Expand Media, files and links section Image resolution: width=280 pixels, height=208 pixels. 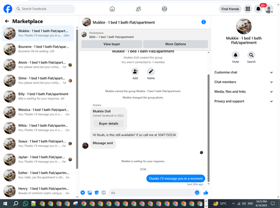[244, 91]
